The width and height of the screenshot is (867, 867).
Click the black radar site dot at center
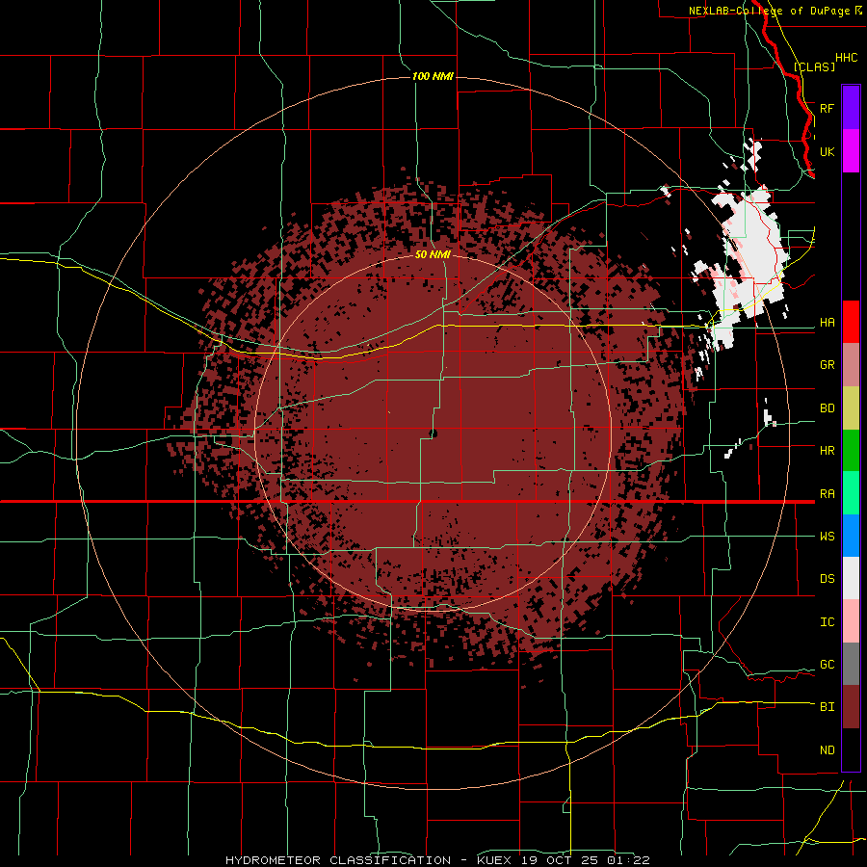coord(433,433)
